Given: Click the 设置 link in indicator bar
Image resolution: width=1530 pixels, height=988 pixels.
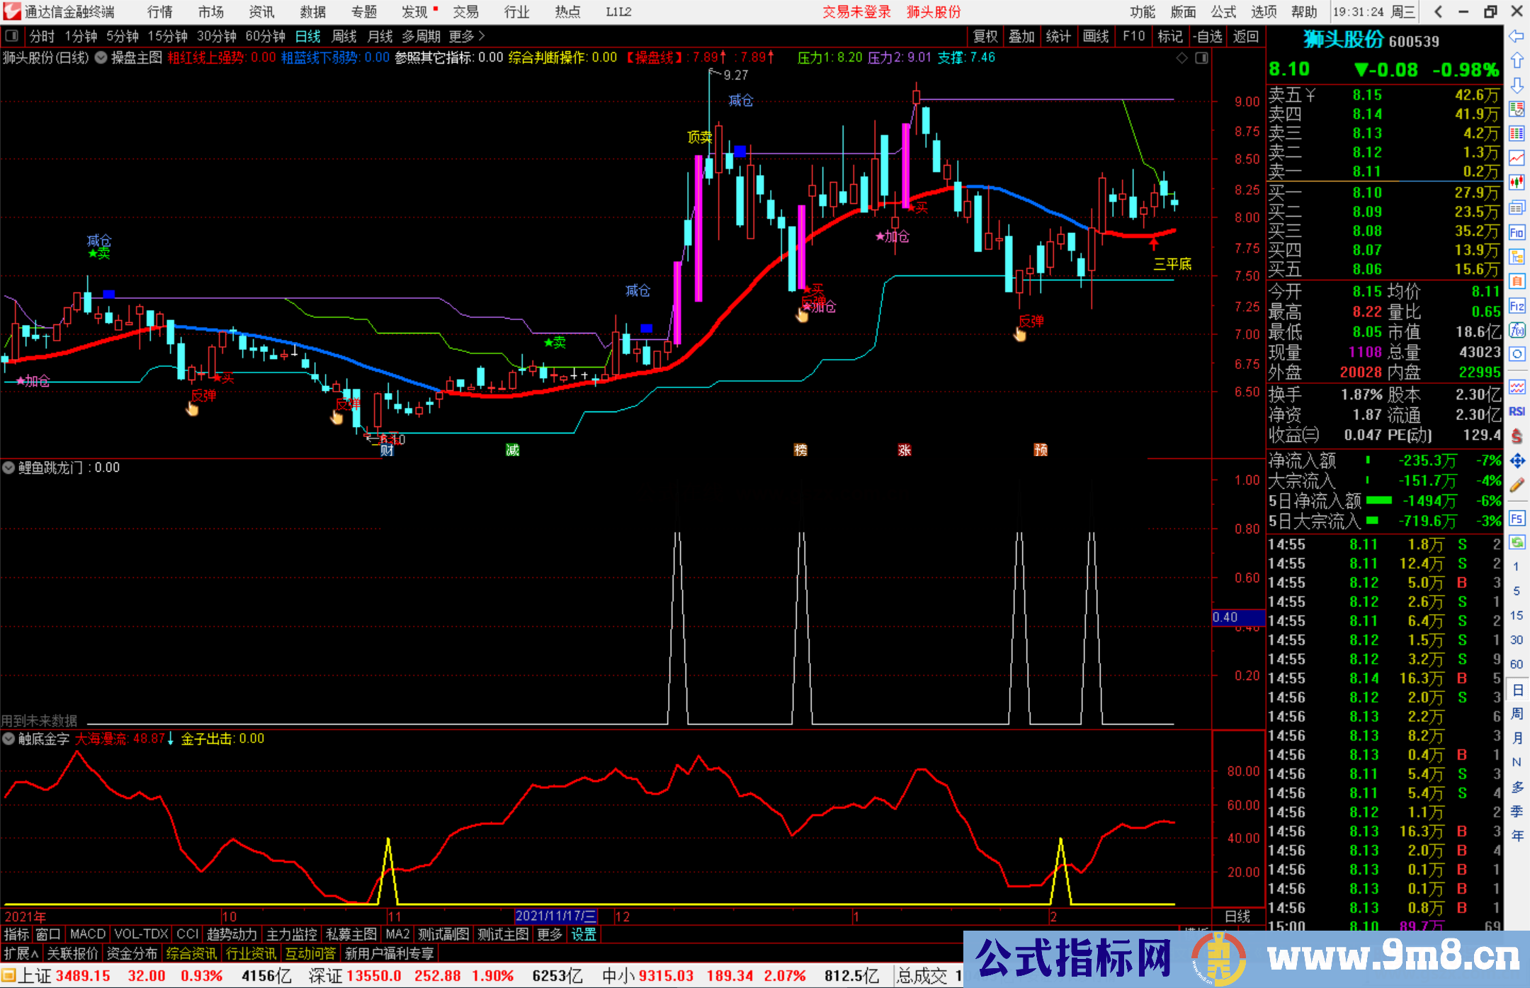Looking at the screenshot, I should tap(584, 934).
